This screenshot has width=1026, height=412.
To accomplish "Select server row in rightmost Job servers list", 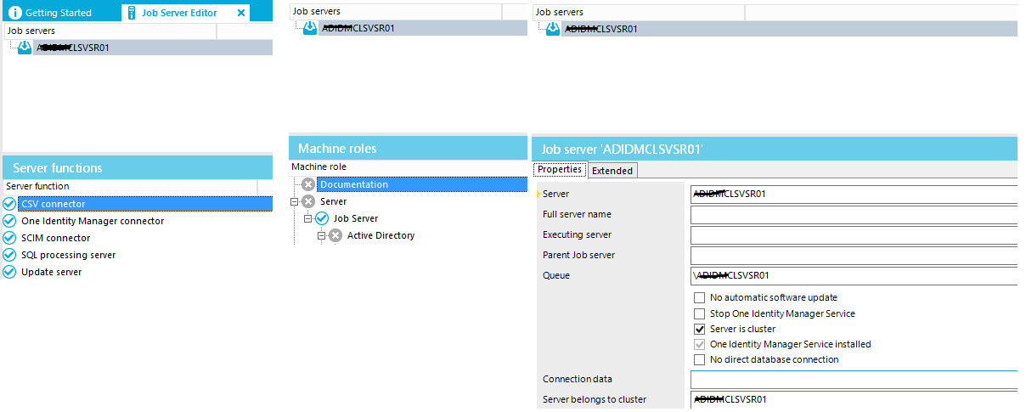I will pyautogui.click(x=789, y=28).
